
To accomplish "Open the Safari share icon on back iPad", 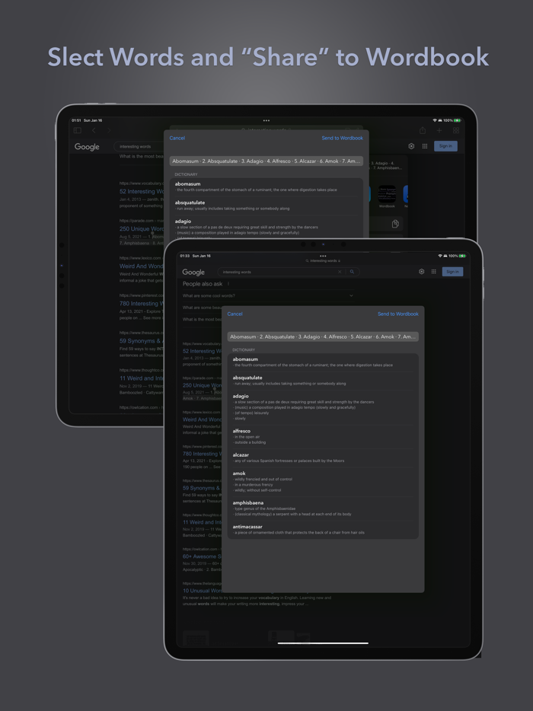I will (x=423, y=130).
